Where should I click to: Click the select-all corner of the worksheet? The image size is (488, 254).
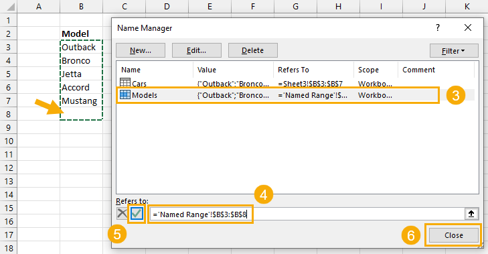[9, 7]
